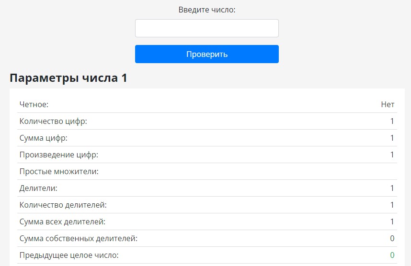Open the previous number link 0
This screenshot has width=411, height=266.
coord(392,255)
